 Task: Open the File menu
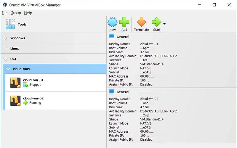point(4,13)
